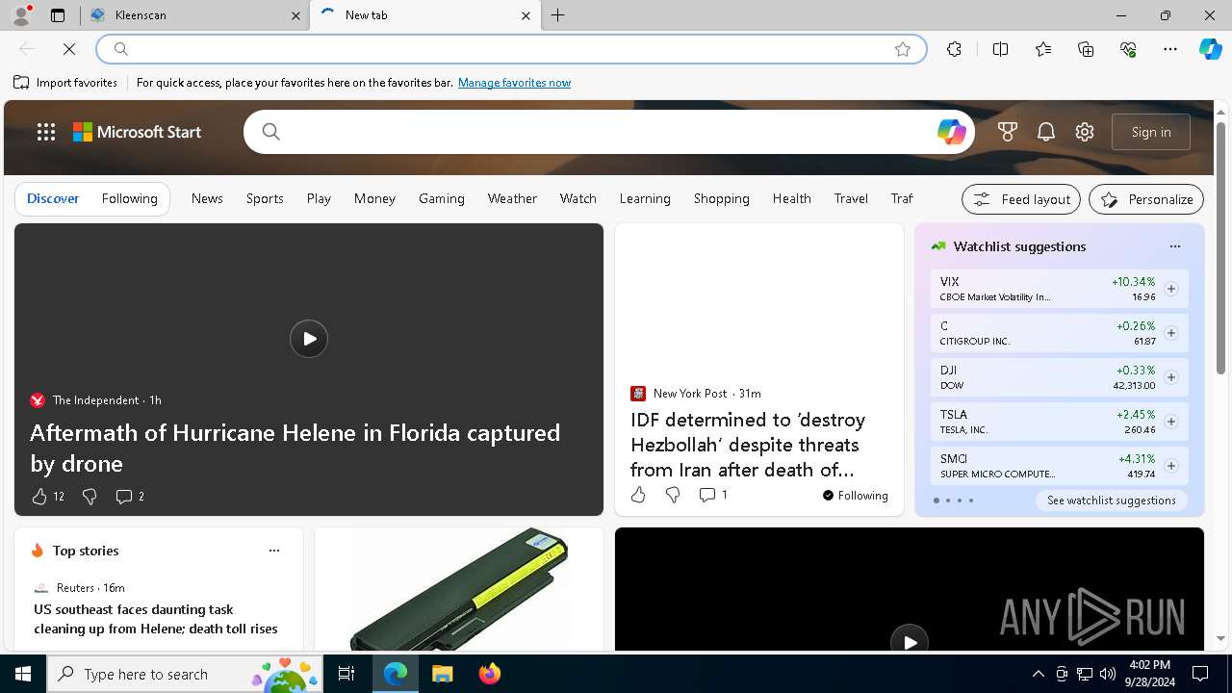
Task: Open Watchlist suggestions more options
Action: [x=1175, y=246]
